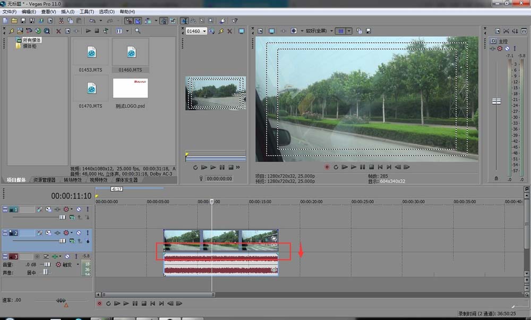Viewport: 531px width, 320px height.
Task: Toggle preview grid overlay button
Action: [341, 31]
